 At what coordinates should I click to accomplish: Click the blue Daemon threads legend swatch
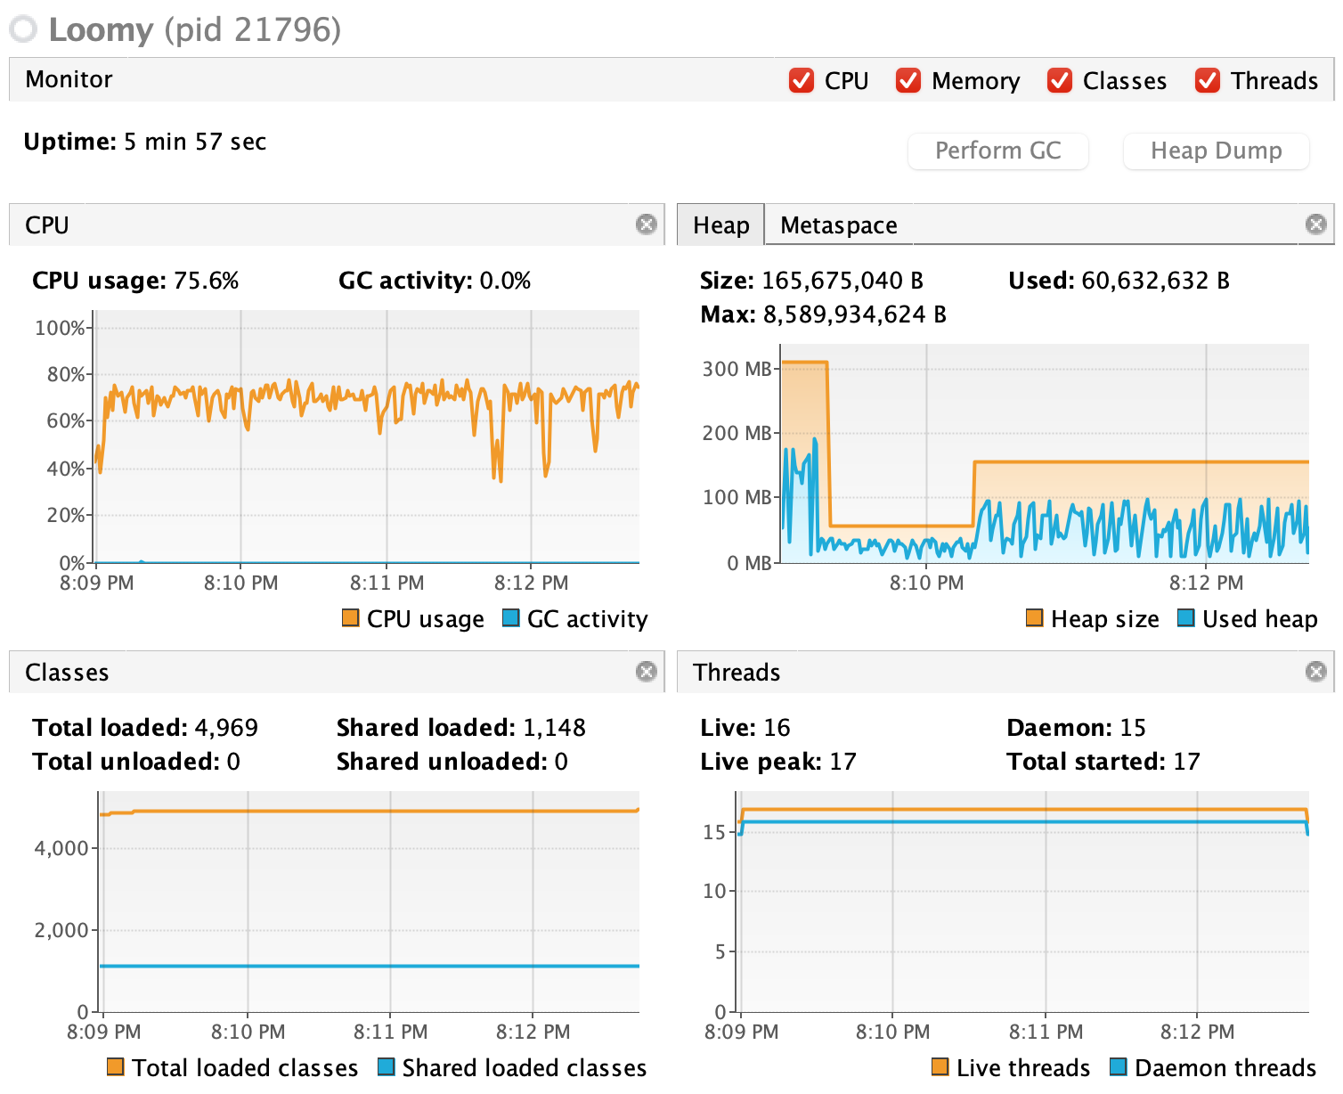pos(1119,1066)
